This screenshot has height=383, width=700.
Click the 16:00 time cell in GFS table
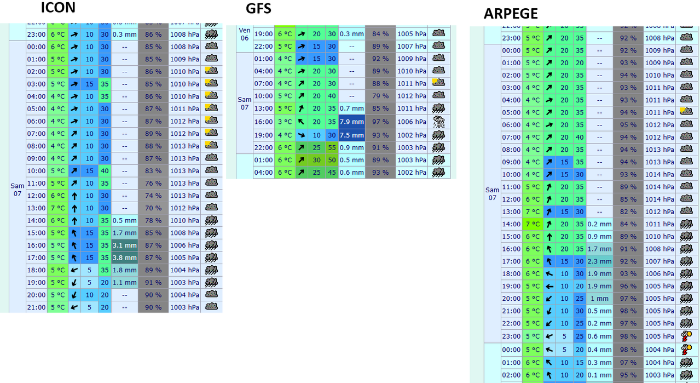263,122
